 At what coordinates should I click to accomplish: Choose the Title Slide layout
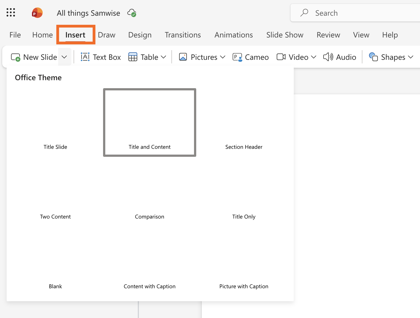[55, 122]
